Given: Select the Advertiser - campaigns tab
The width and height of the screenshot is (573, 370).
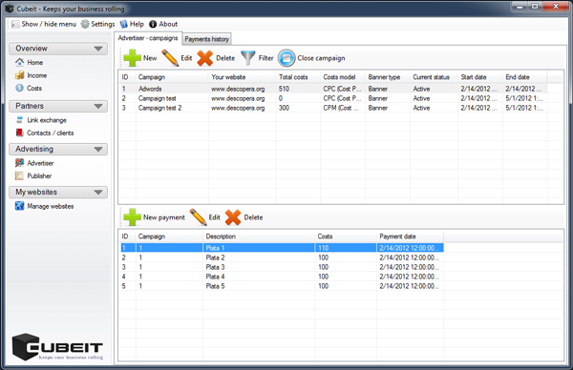Looking at the screenshot, I should tap(148, 38).
